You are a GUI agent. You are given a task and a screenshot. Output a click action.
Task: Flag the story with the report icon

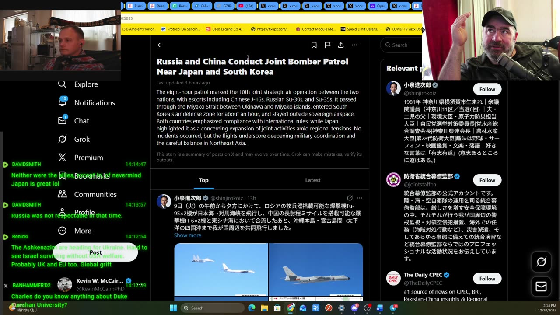327,45
